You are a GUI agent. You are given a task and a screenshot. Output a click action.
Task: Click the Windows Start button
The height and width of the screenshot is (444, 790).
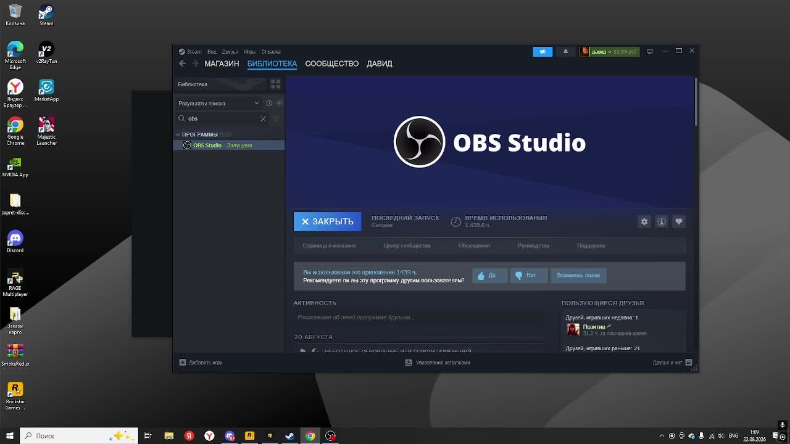click(9, 436)
